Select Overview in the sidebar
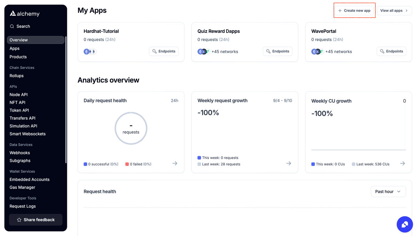This screenshot has height=236, width=418. point(36,40)
